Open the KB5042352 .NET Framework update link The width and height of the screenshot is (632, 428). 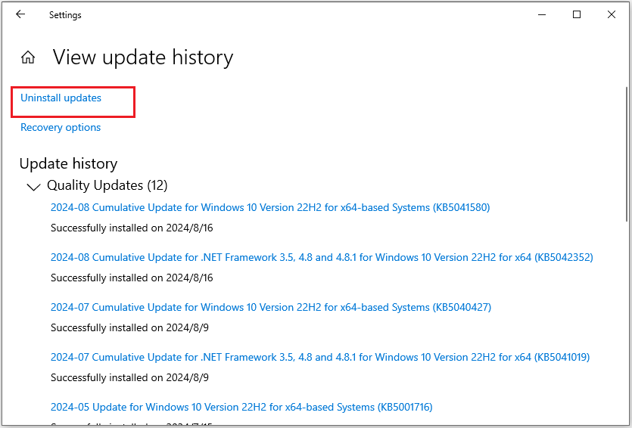coord(322,257)
